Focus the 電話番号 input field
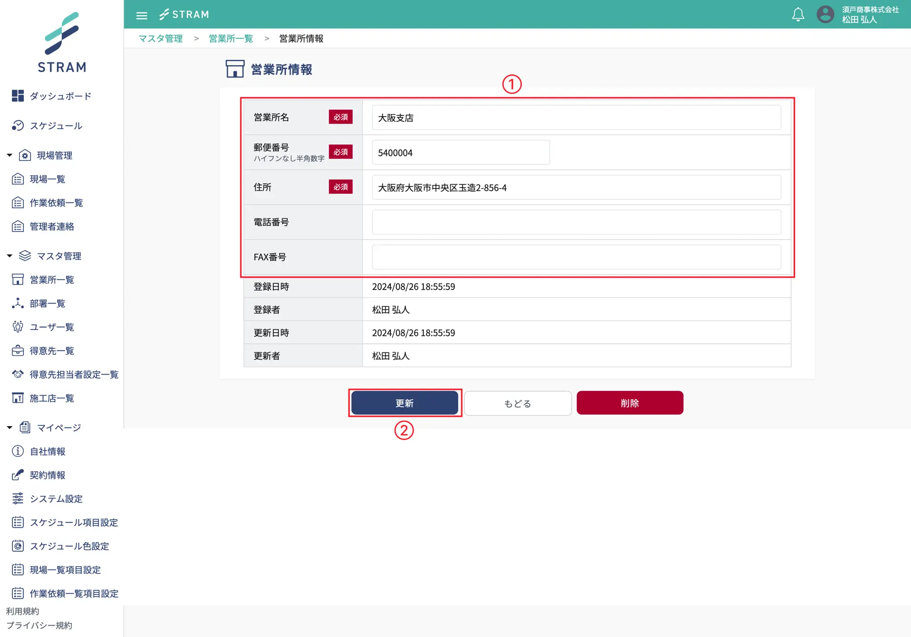 576,222
